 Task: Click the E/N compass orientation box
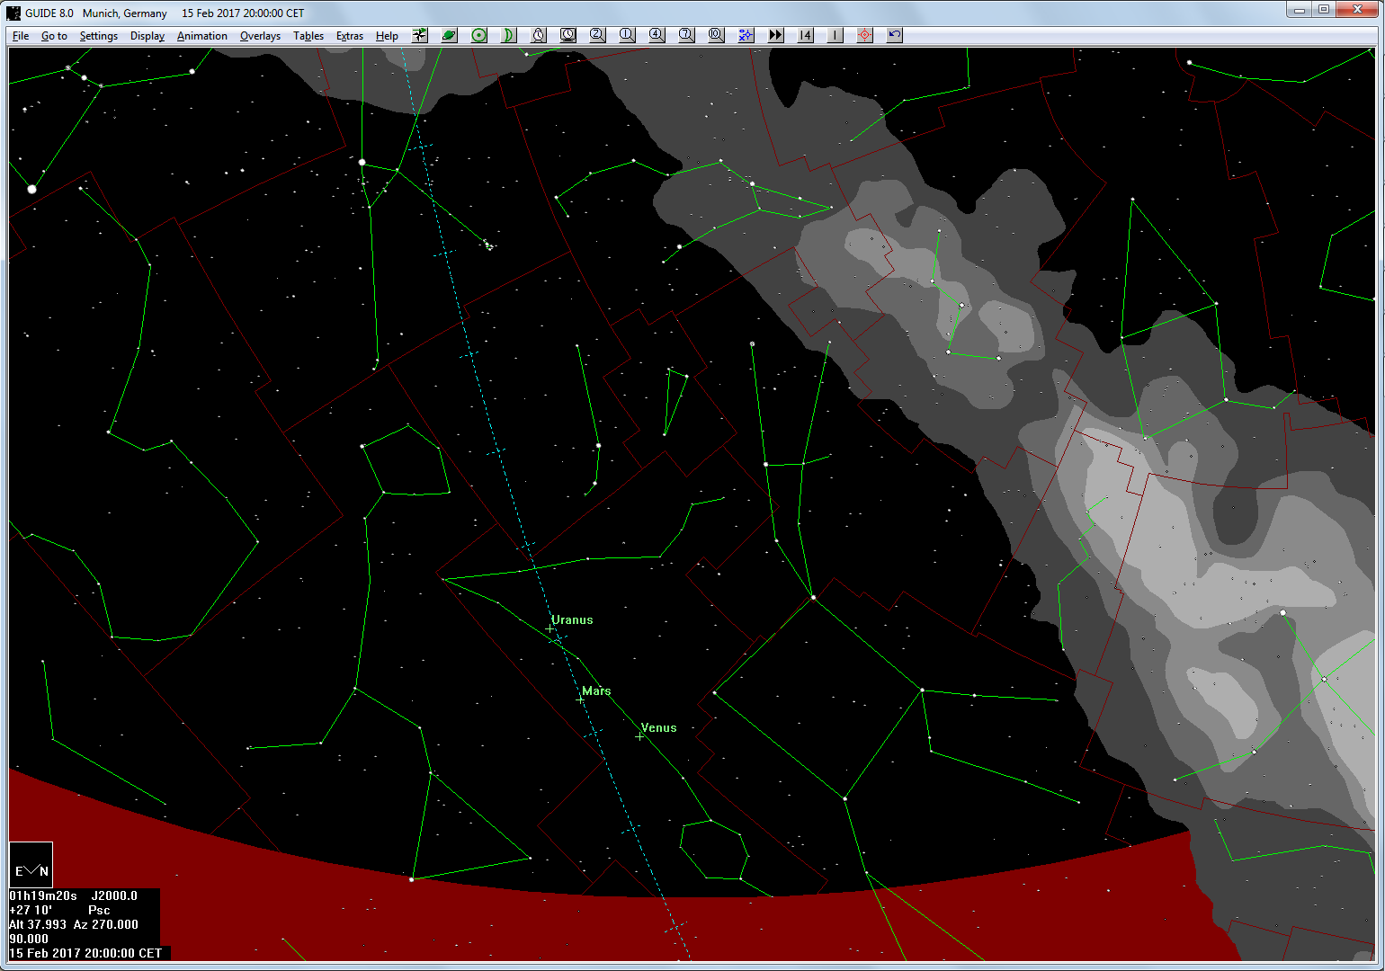click(x=31, y=865)
